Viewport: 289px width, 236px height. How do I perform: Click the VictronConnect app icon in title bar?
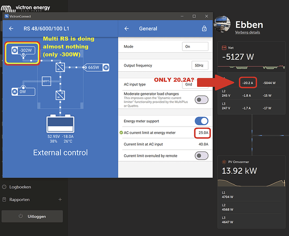tap(7, 16)
